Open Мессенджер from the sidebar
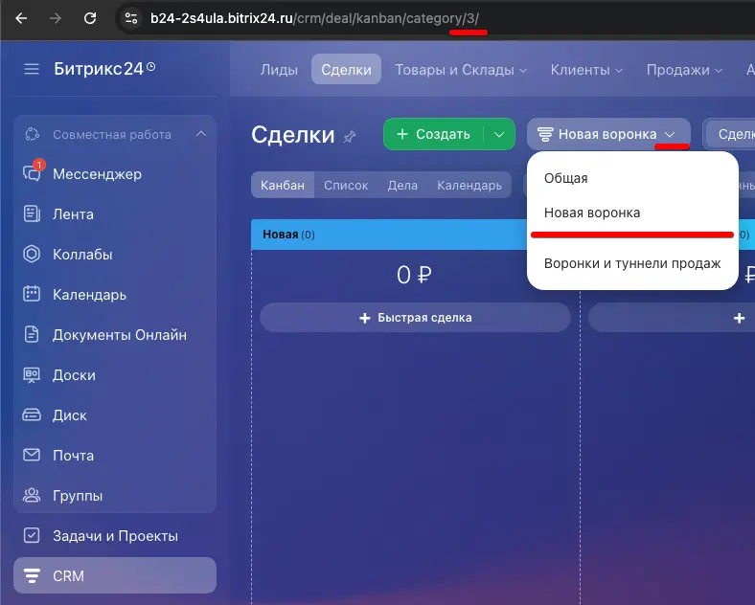755x605 pixels. [96, 174]
